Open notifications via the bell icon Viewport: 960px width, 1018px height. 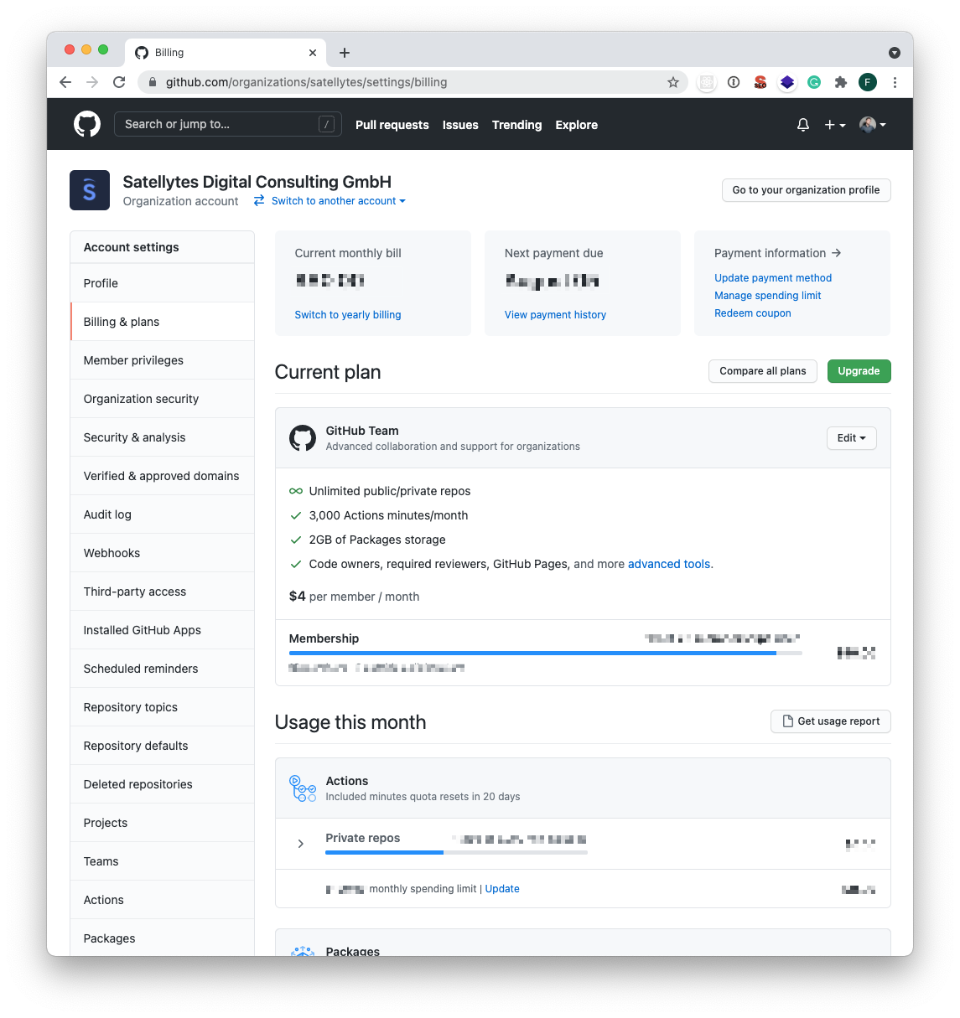pos(802,124)
